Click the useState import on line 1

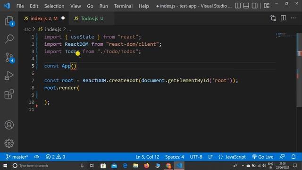tap(82, 37)
